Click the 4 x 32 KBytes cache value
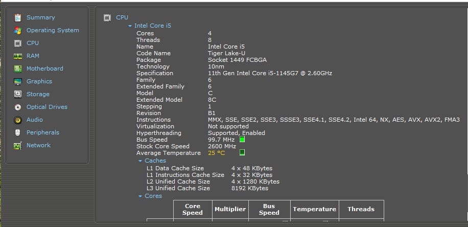Viewport: 468px width, 227px height. [x=251, y=175]
